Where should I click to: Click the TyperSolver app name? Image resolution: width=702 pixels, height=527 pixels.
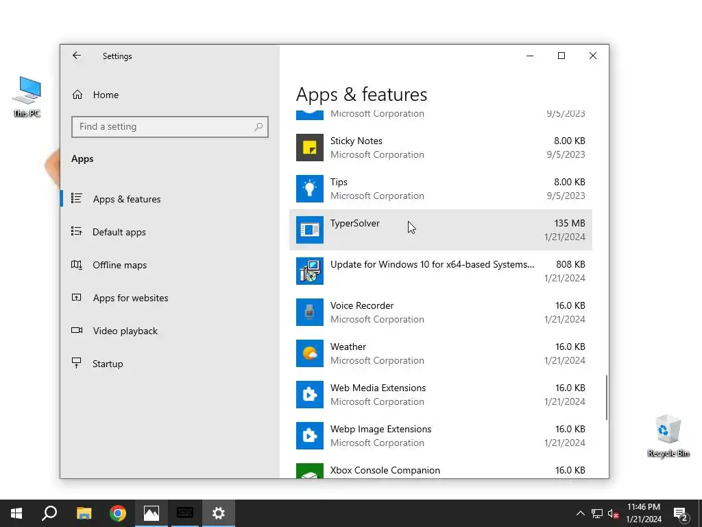pos(355,223)
